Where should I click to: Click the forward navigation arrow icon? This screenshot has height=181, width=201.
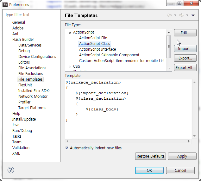coord(181,15)
